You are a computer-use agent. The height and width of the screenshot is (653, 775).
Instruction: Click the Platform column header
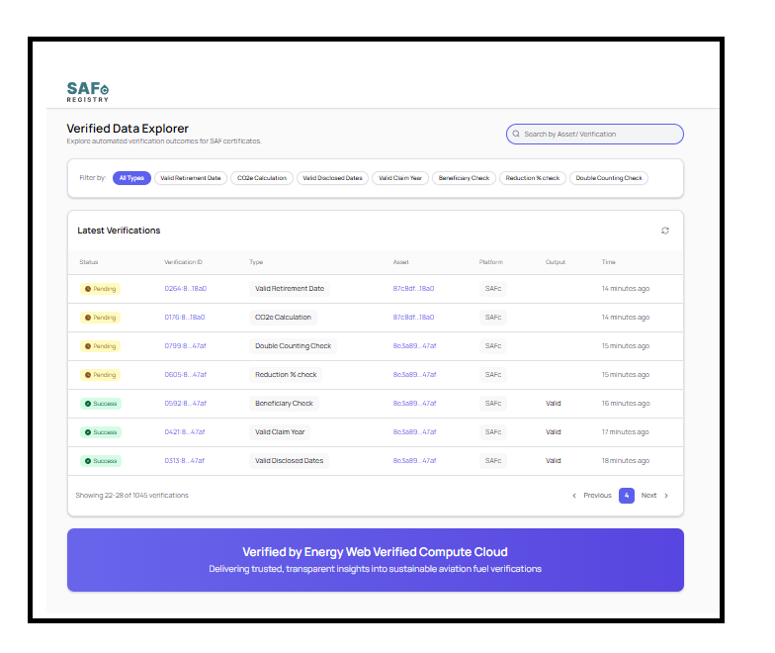490,262
